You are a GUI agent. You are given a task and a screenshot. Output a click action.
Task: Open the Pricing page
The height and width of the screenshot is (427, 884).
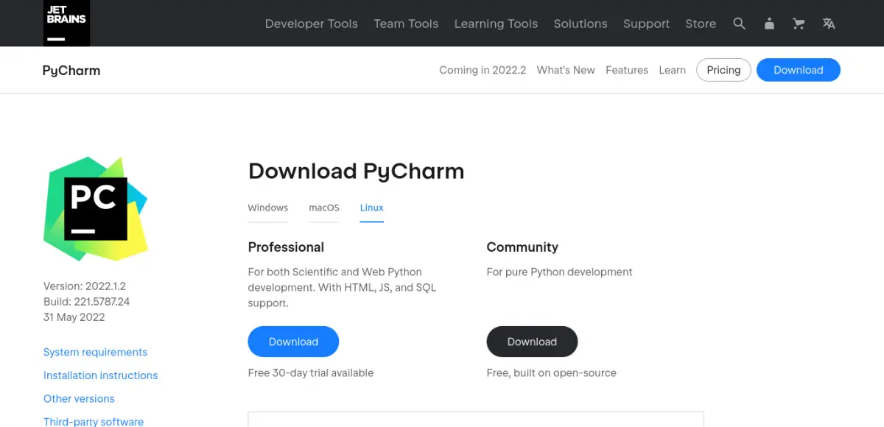(x=723, y=69)
